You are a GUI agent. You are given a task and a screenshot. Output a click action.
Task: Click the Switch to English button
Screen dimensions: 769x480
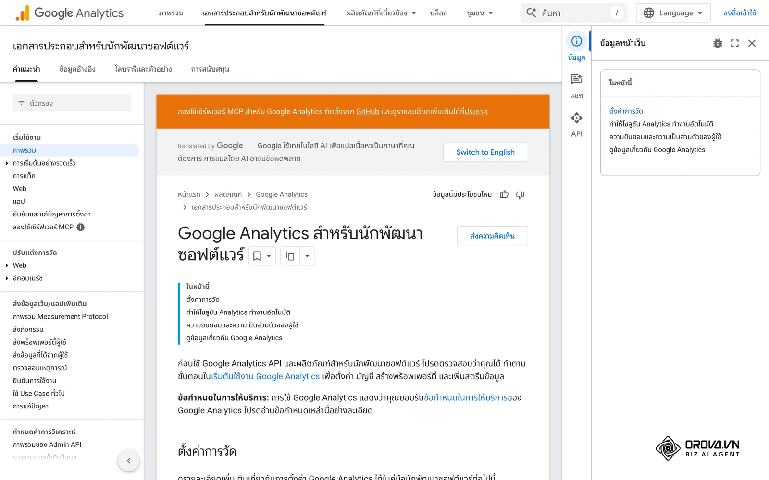click(x=485, y=152)
